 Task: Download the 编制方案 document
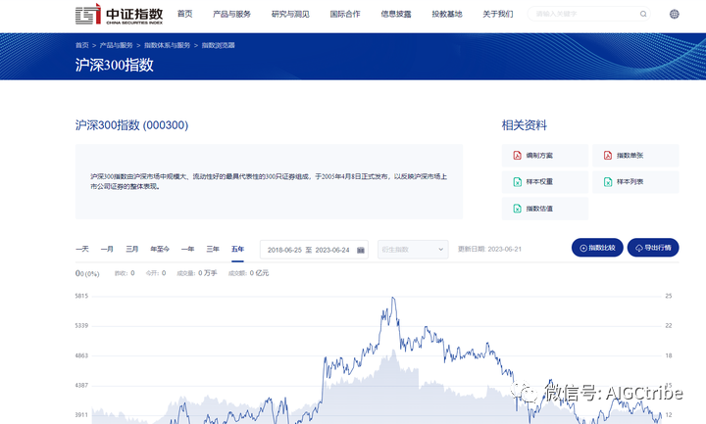[545, 156]
